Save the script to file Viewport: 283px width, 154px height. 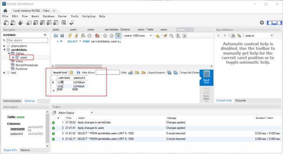(62, 36)
